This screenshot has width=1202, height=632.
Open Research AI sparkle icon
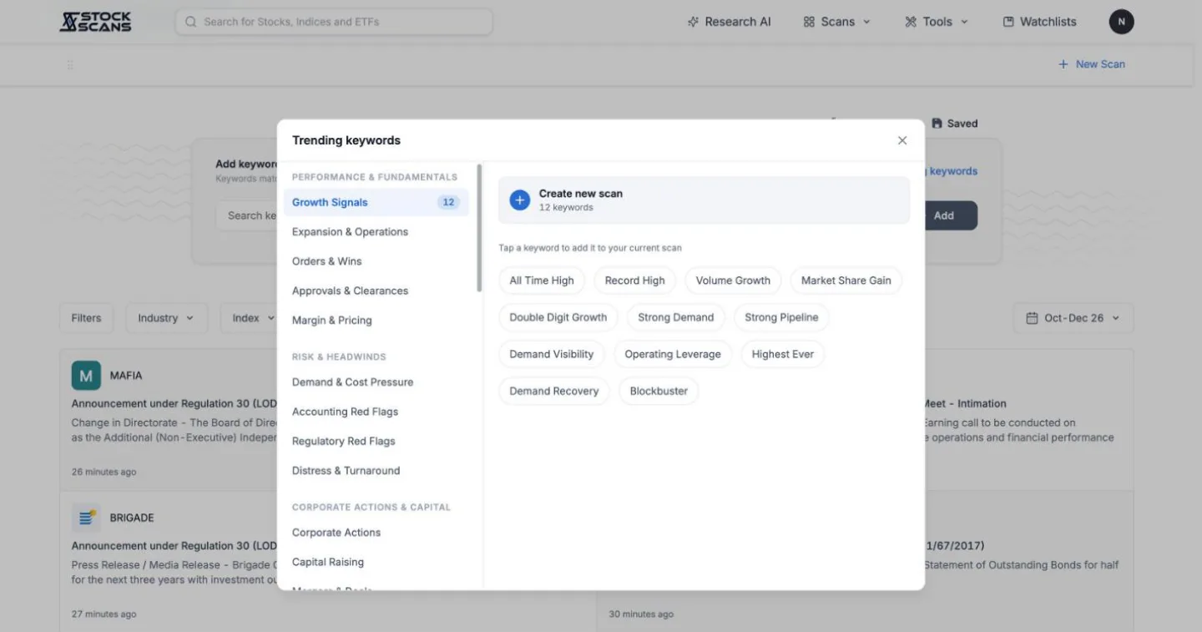coord(693,22)
